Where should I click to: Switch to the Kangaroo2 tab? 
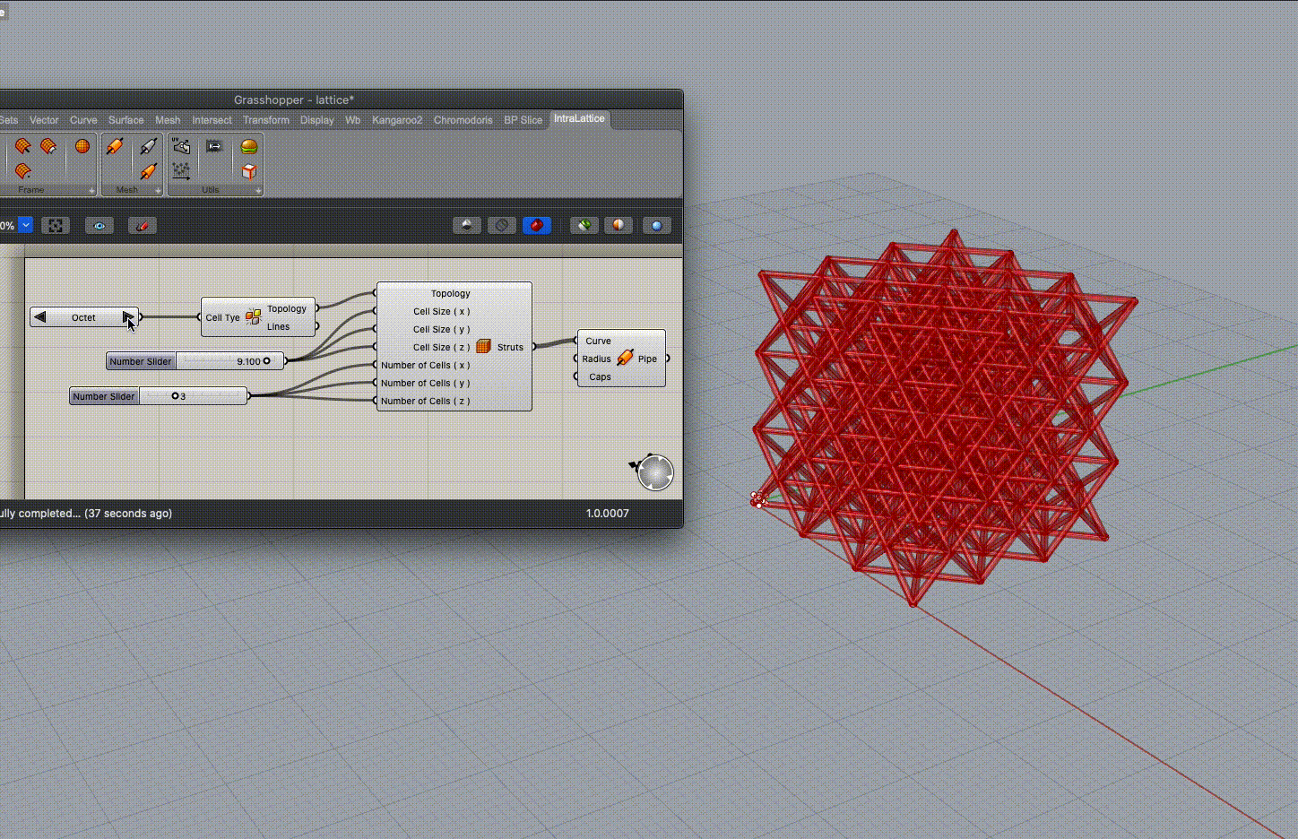pos(397,120)
